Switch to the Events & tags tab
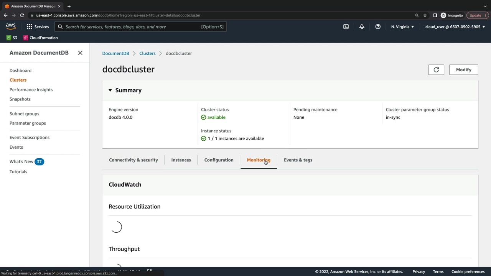Screen dimensions: 491x276 298,160
